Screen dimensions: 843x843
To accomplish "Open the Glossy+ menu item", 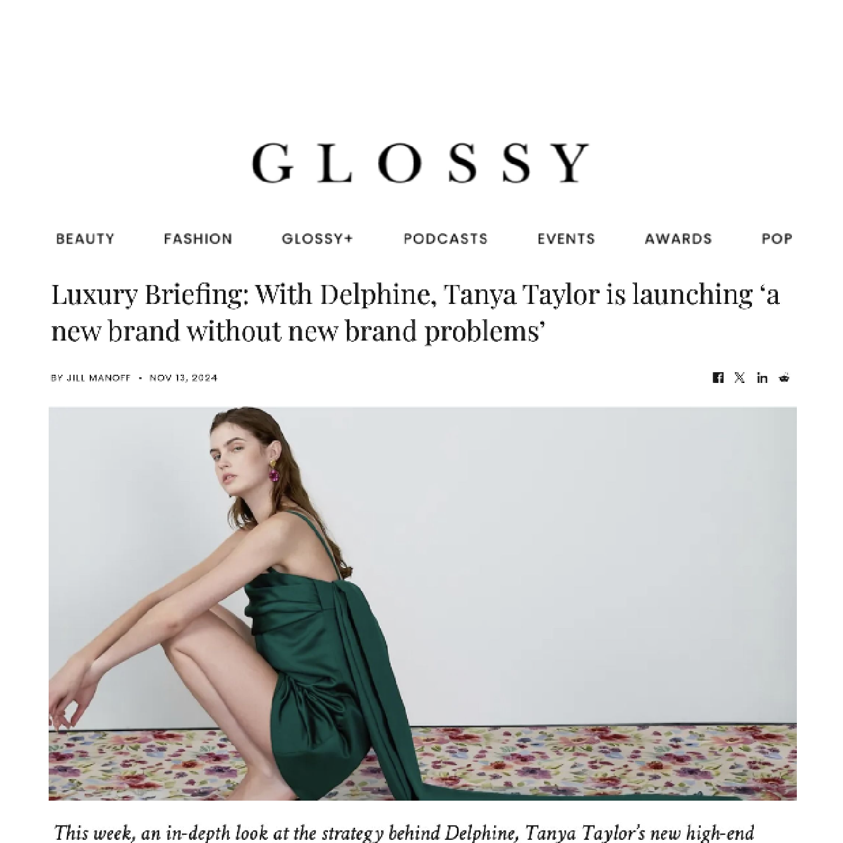I will point(317,239).
